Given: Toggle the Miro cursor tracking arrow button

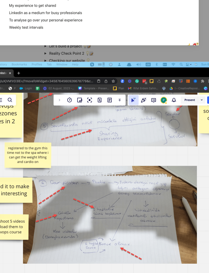Looking at the screenshot, I should 133,100.
